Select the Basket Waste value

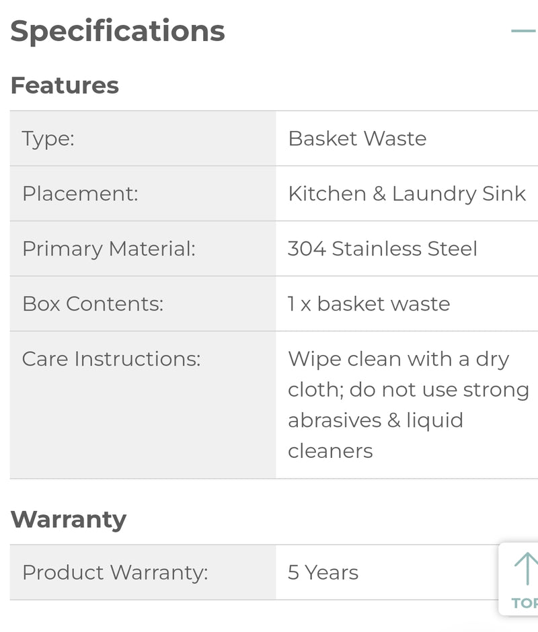(357, 139)
